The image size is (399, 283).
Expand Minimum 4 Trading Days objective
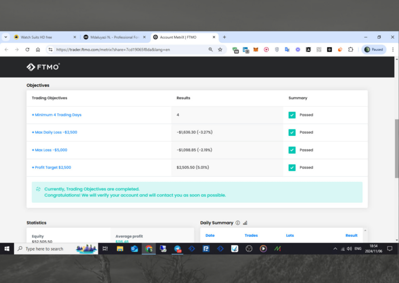click(x=56, y=115)
